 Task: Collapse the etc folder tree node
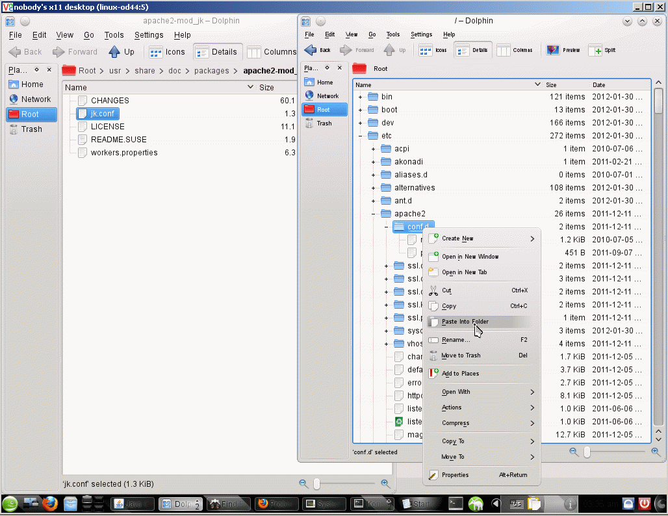[361, 136]
